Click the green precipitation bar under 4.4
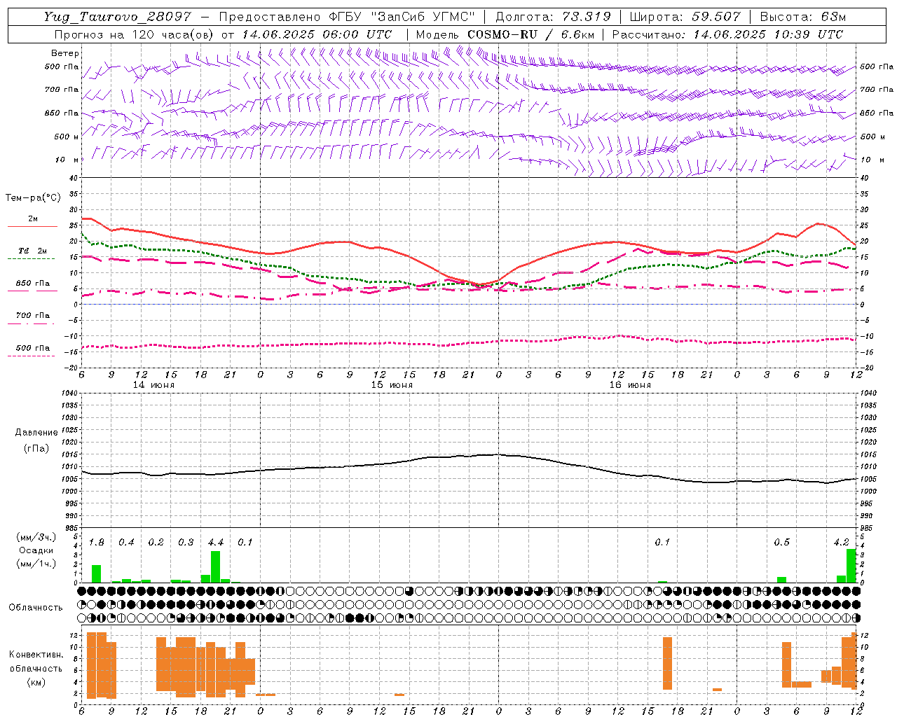 (215, 567)
